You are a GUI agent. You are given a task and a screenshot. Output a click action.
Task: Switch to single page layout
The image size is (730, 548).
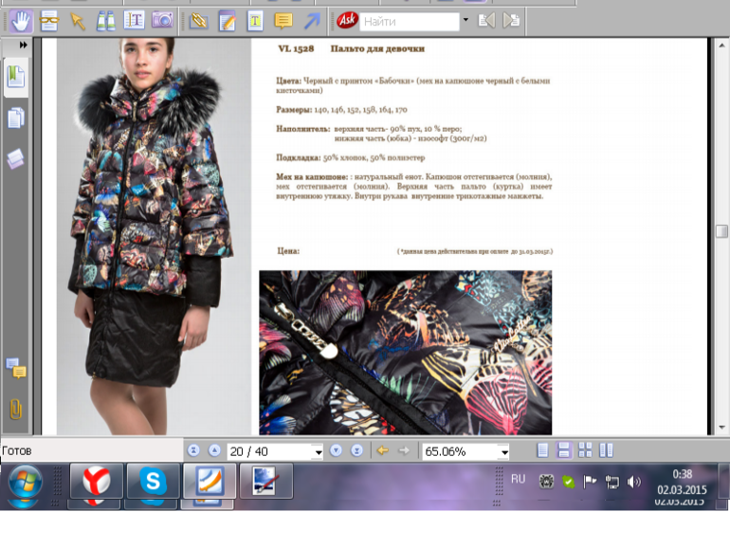[542, 451]
